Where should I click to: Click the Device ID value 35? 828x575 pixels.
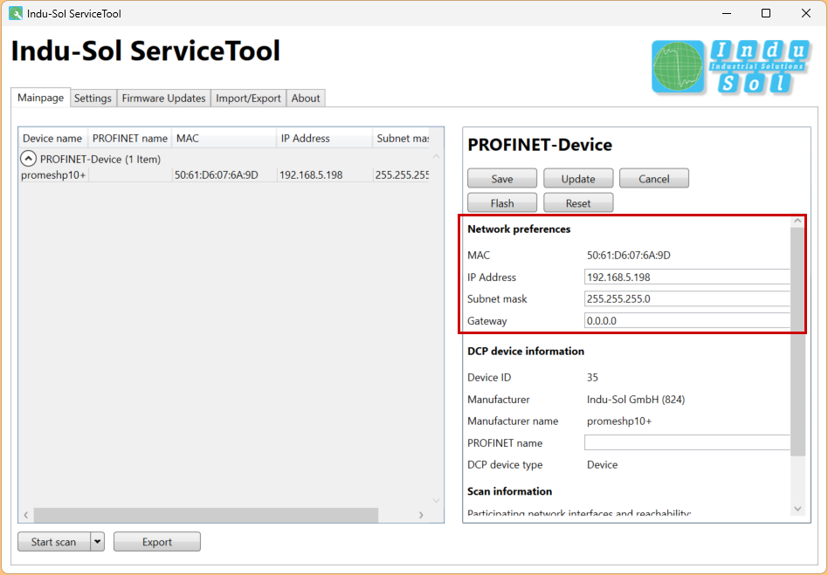592,377
